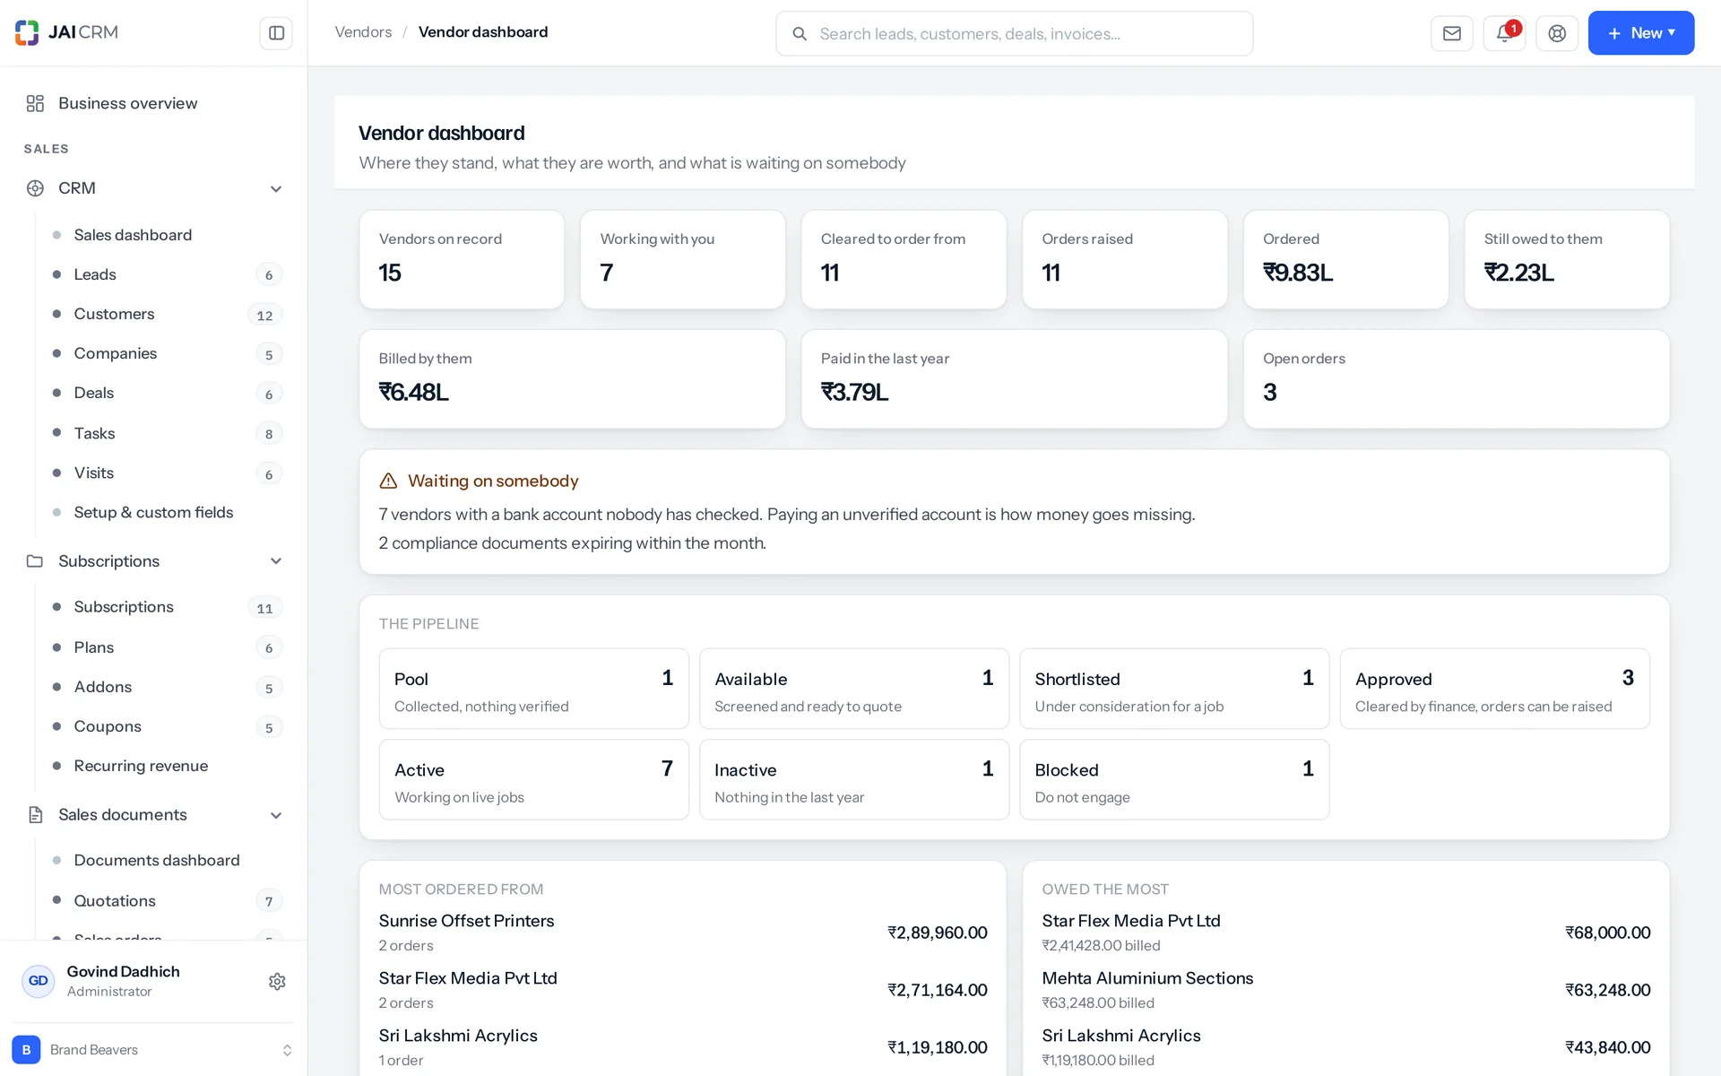1721x1076 pixels.
Task: Select Sri Lakshmi Acrylics in owed the most
Action: pyautogui.click(x=1345, y=1047)
